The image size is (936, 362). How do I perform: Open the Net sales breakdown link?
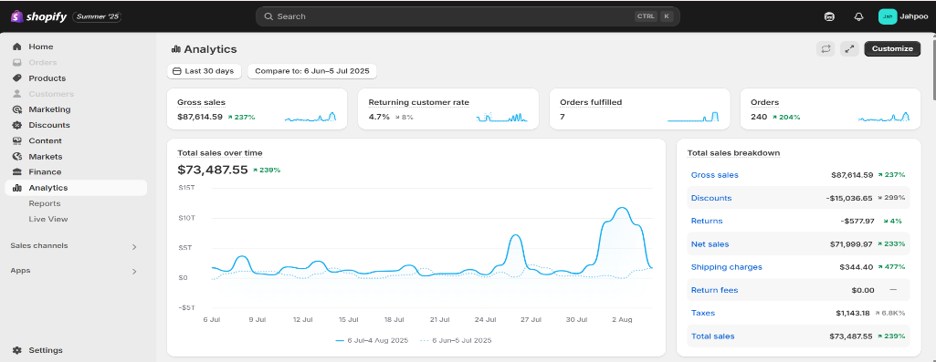point(710,244)
